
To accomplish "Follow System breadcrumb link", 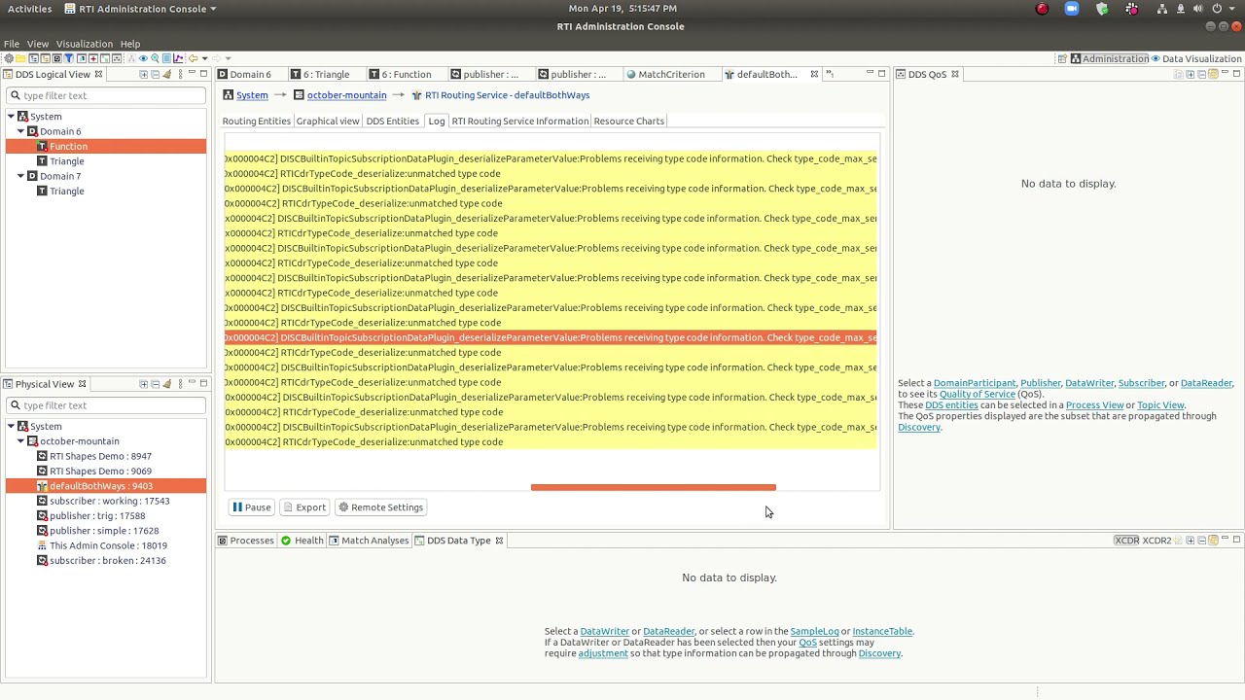I will point(252,95).
